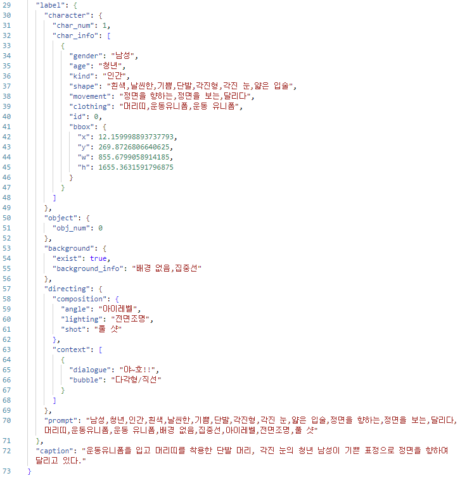
Task: Click the y value 269.8726806640625
Action: (x=134, y=147)
